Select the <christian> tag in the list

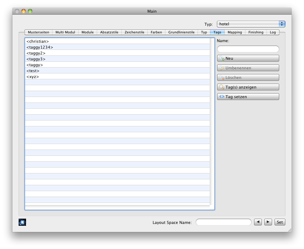pyautogui.click(x=38, y=41)
